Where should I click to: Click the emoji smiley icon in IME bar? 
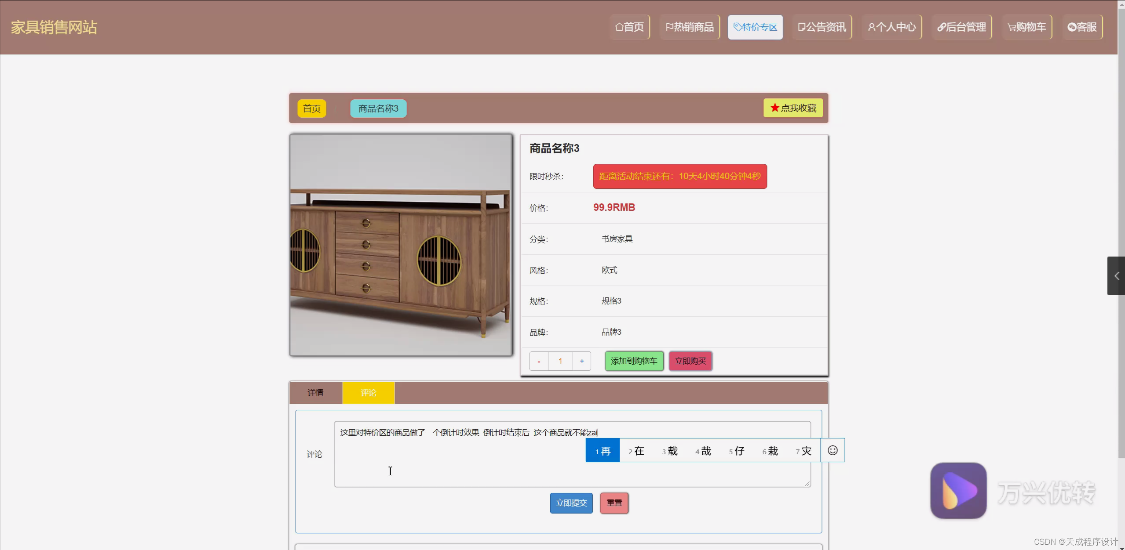click(832, 450)
